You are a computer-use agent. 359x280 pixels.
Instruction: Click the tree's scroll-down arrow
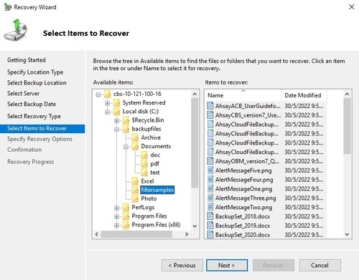click(x=195, y=226)
